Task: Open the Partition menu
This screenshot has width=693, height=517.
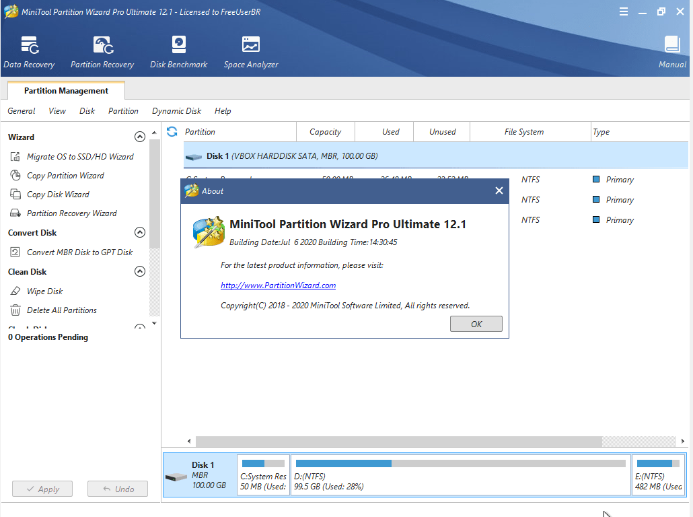Action: [x=123, y=111]
